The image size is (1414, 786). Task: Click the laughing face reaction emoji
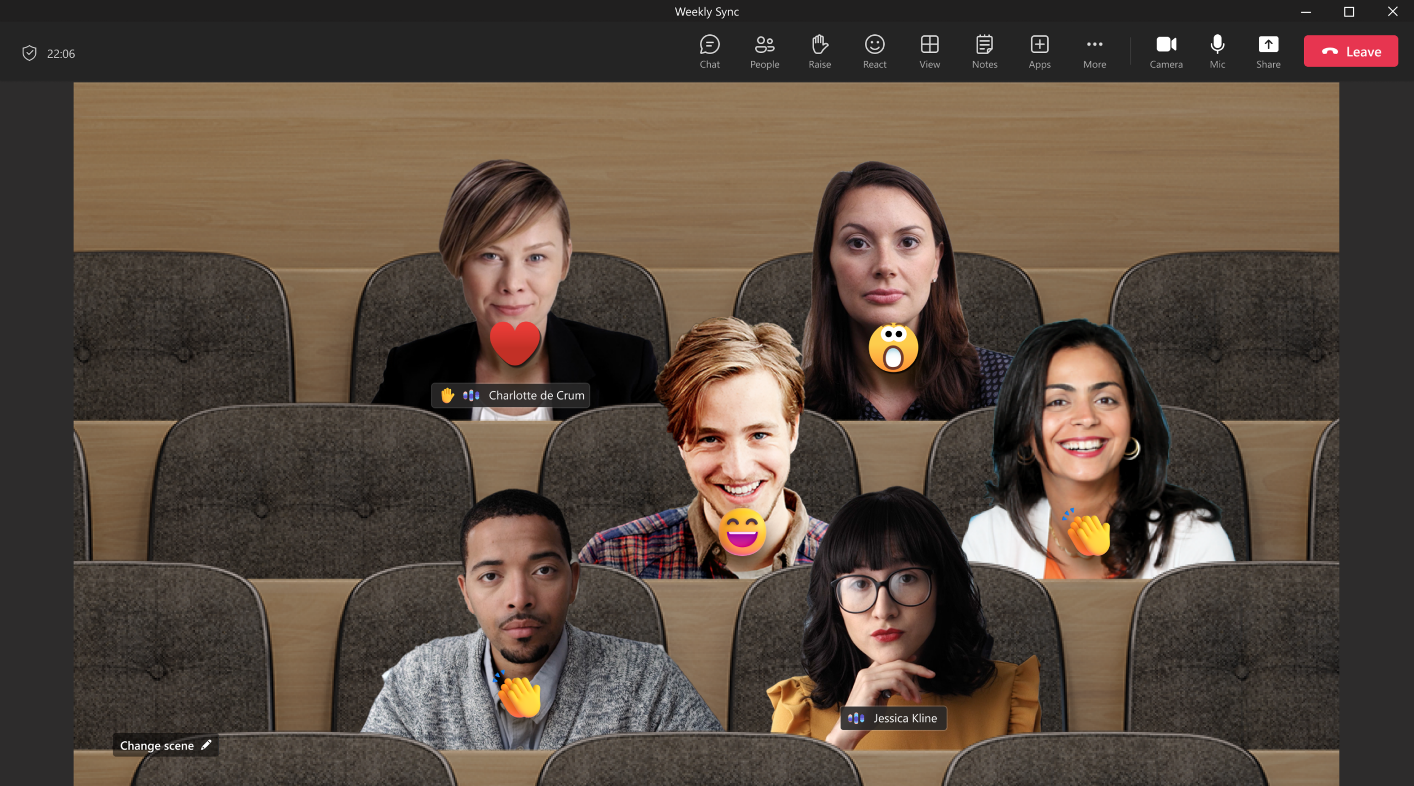[x=742, y=532]
